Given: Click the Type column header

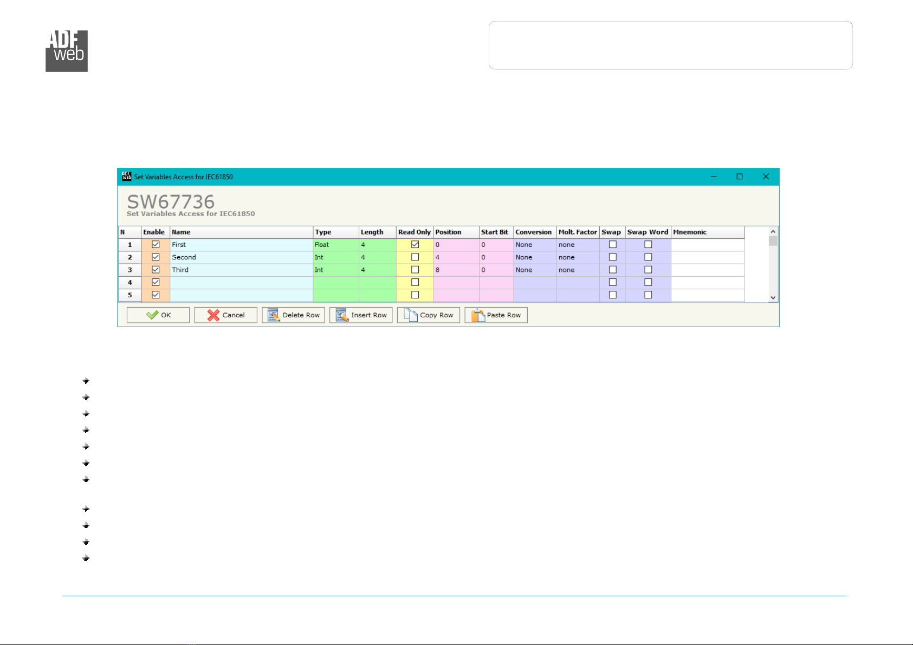Looking at the screenshot, I should coord(336,232).
